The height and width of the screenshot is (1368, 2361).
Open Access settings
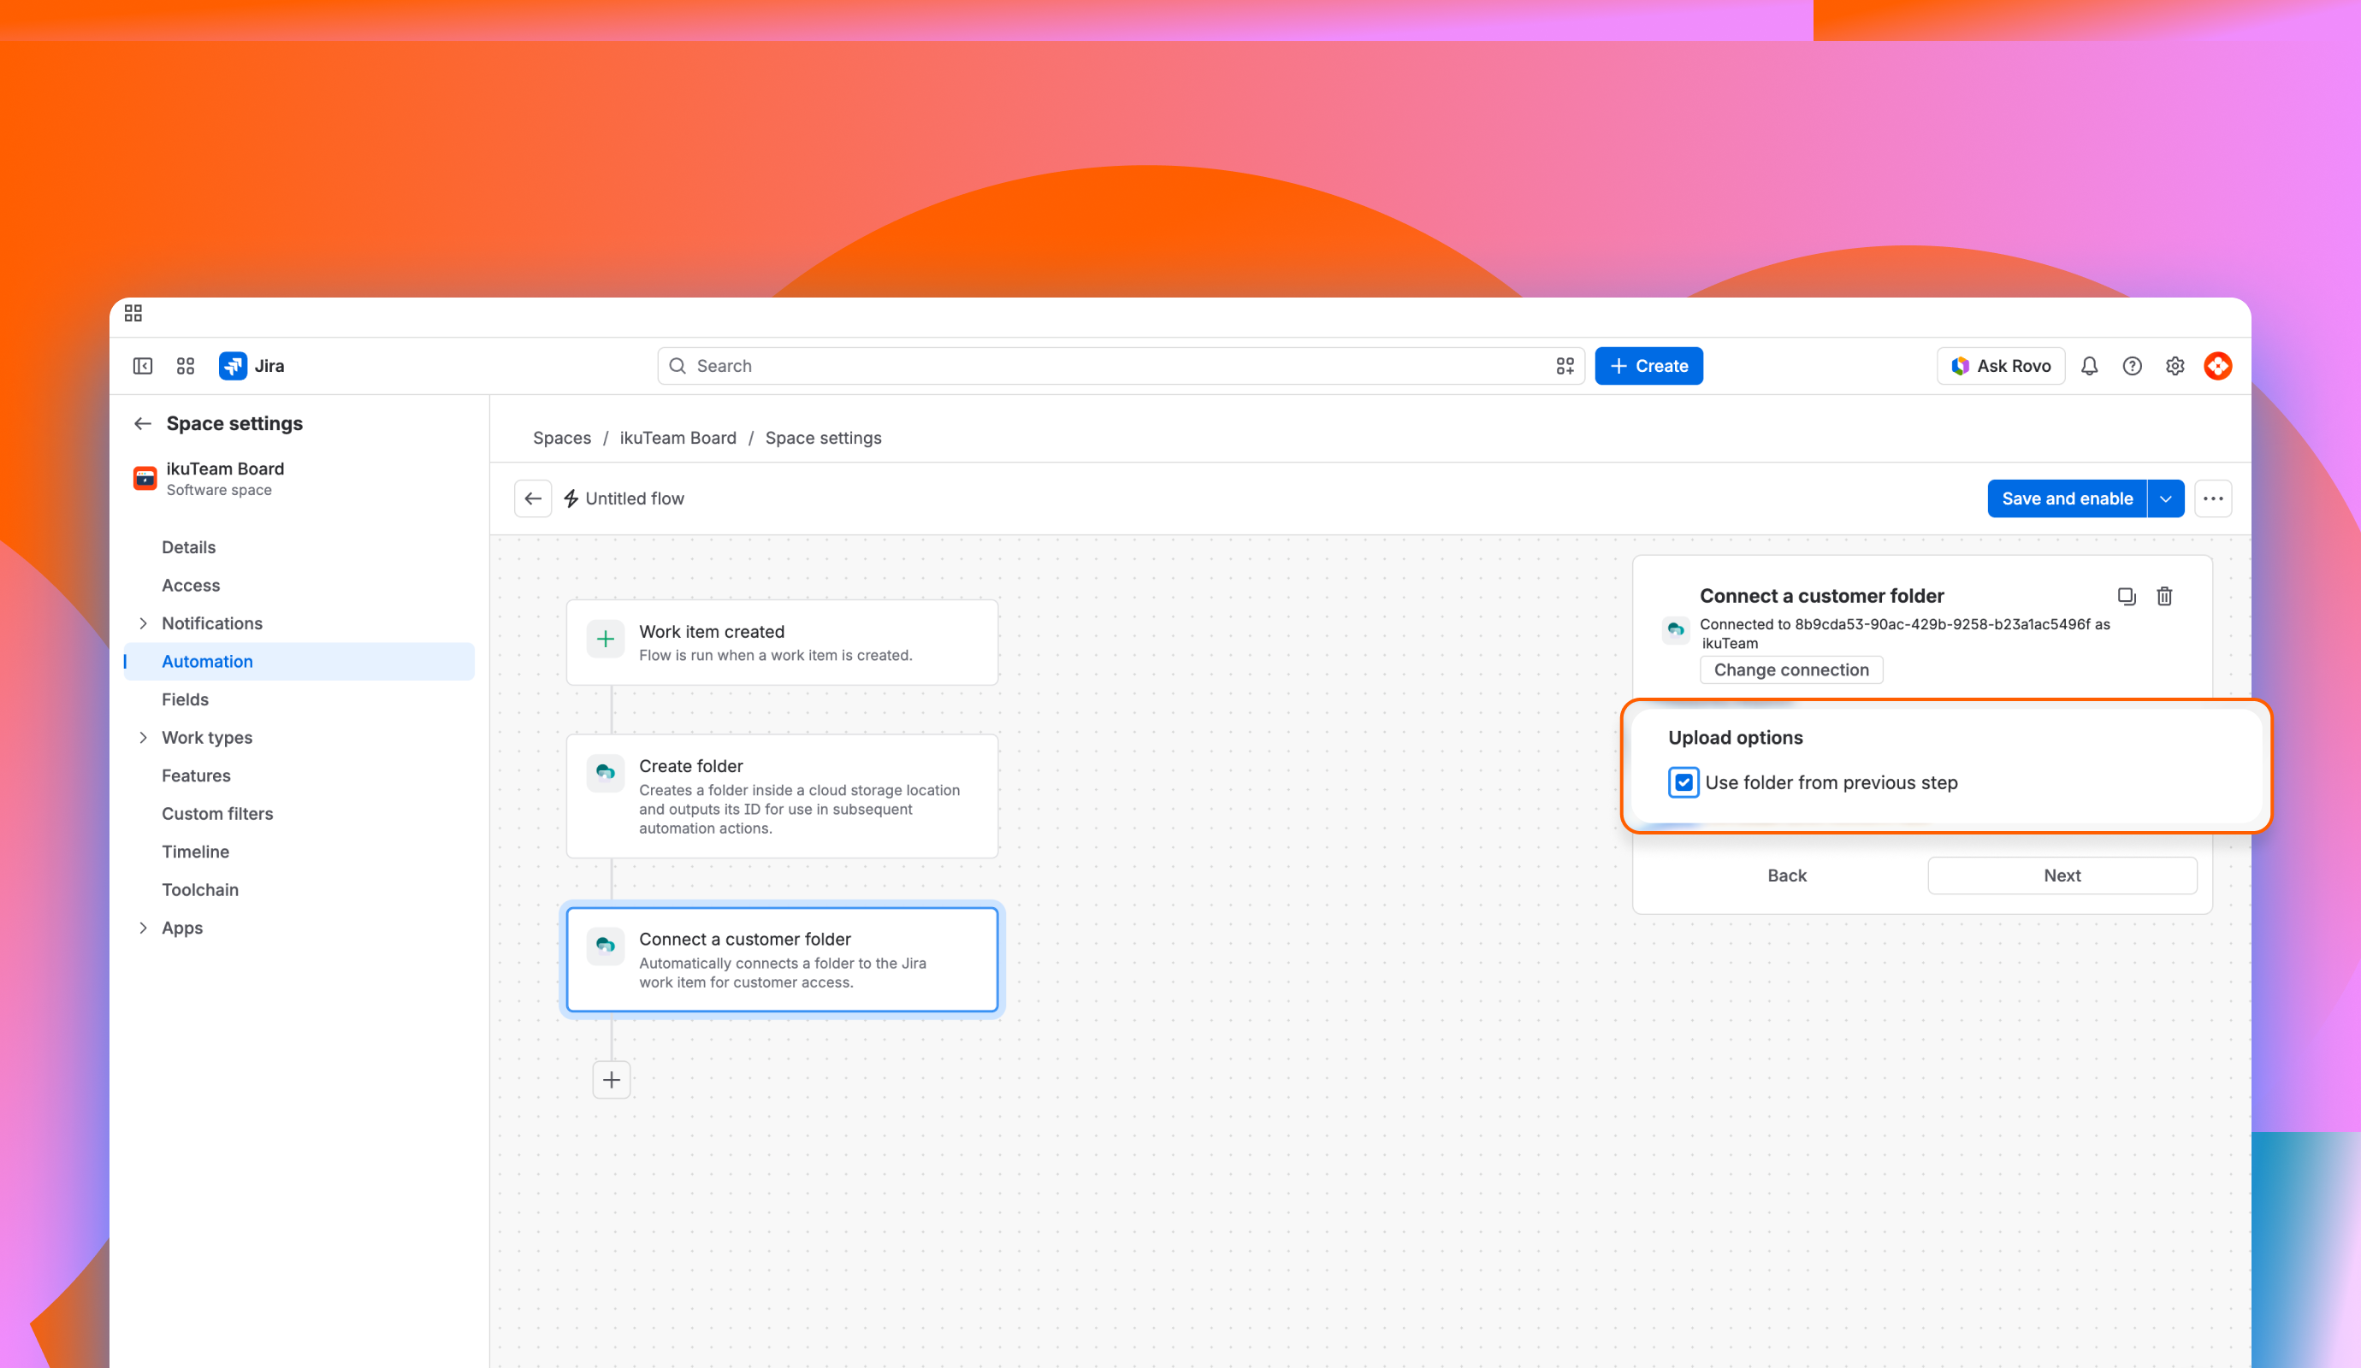191,585
